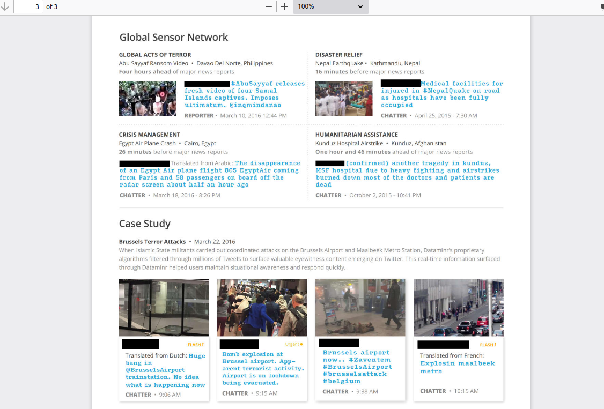This screenshot has height=409, width=604.
Task: Open the Egypt Air plane disappearance tweet
Action: click(210, 174)
